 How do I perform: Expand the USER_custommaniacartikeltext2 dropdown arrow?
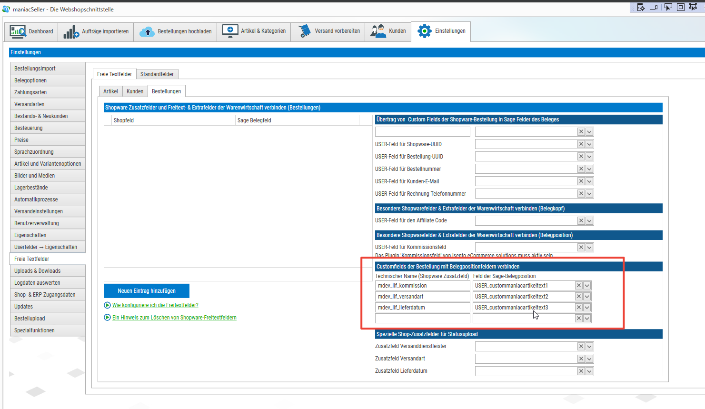587,297
